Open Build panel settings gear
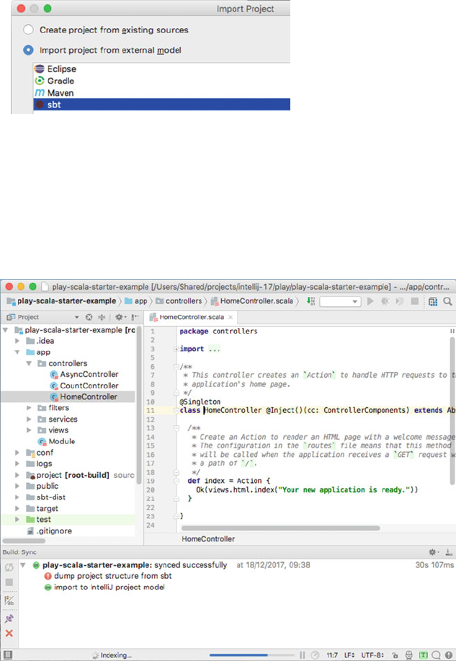The image size is (456, 661). 434,552
